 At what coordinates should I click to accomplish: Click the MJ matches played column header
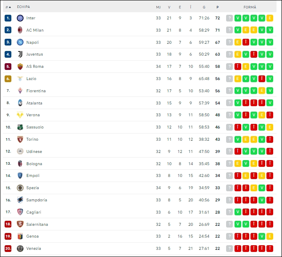coord(158,7)
